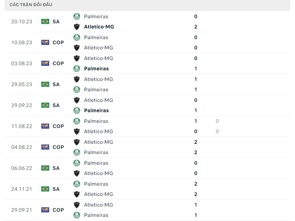Click Palmeiras crest in the 24.11.21 match

pyautogui.click(x=77, y=184)
